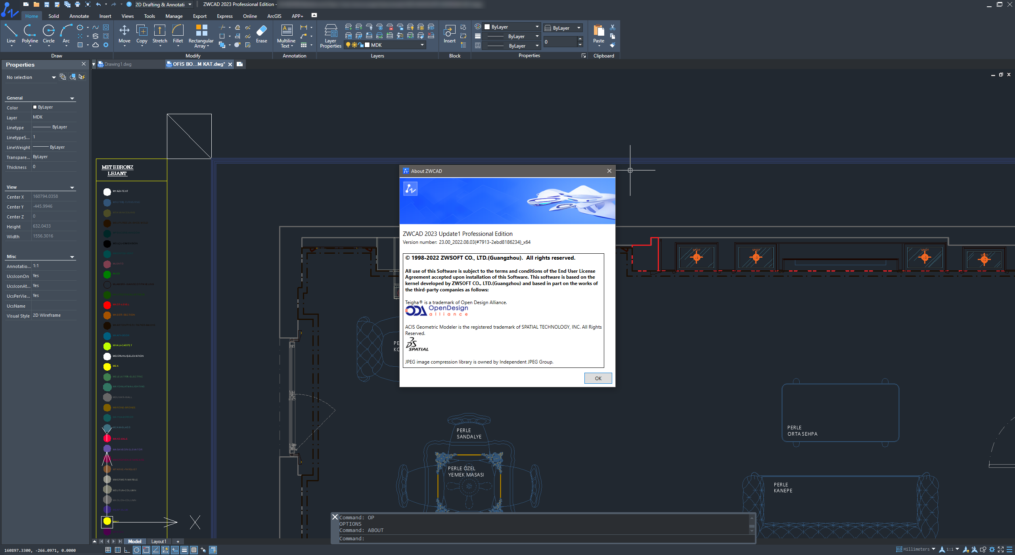Choose the Move tool in Modify

pos(124,35)
